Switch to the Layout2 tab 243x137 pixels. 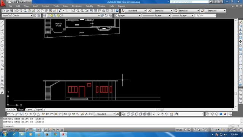pyautogui.click(x=39, y=110)
